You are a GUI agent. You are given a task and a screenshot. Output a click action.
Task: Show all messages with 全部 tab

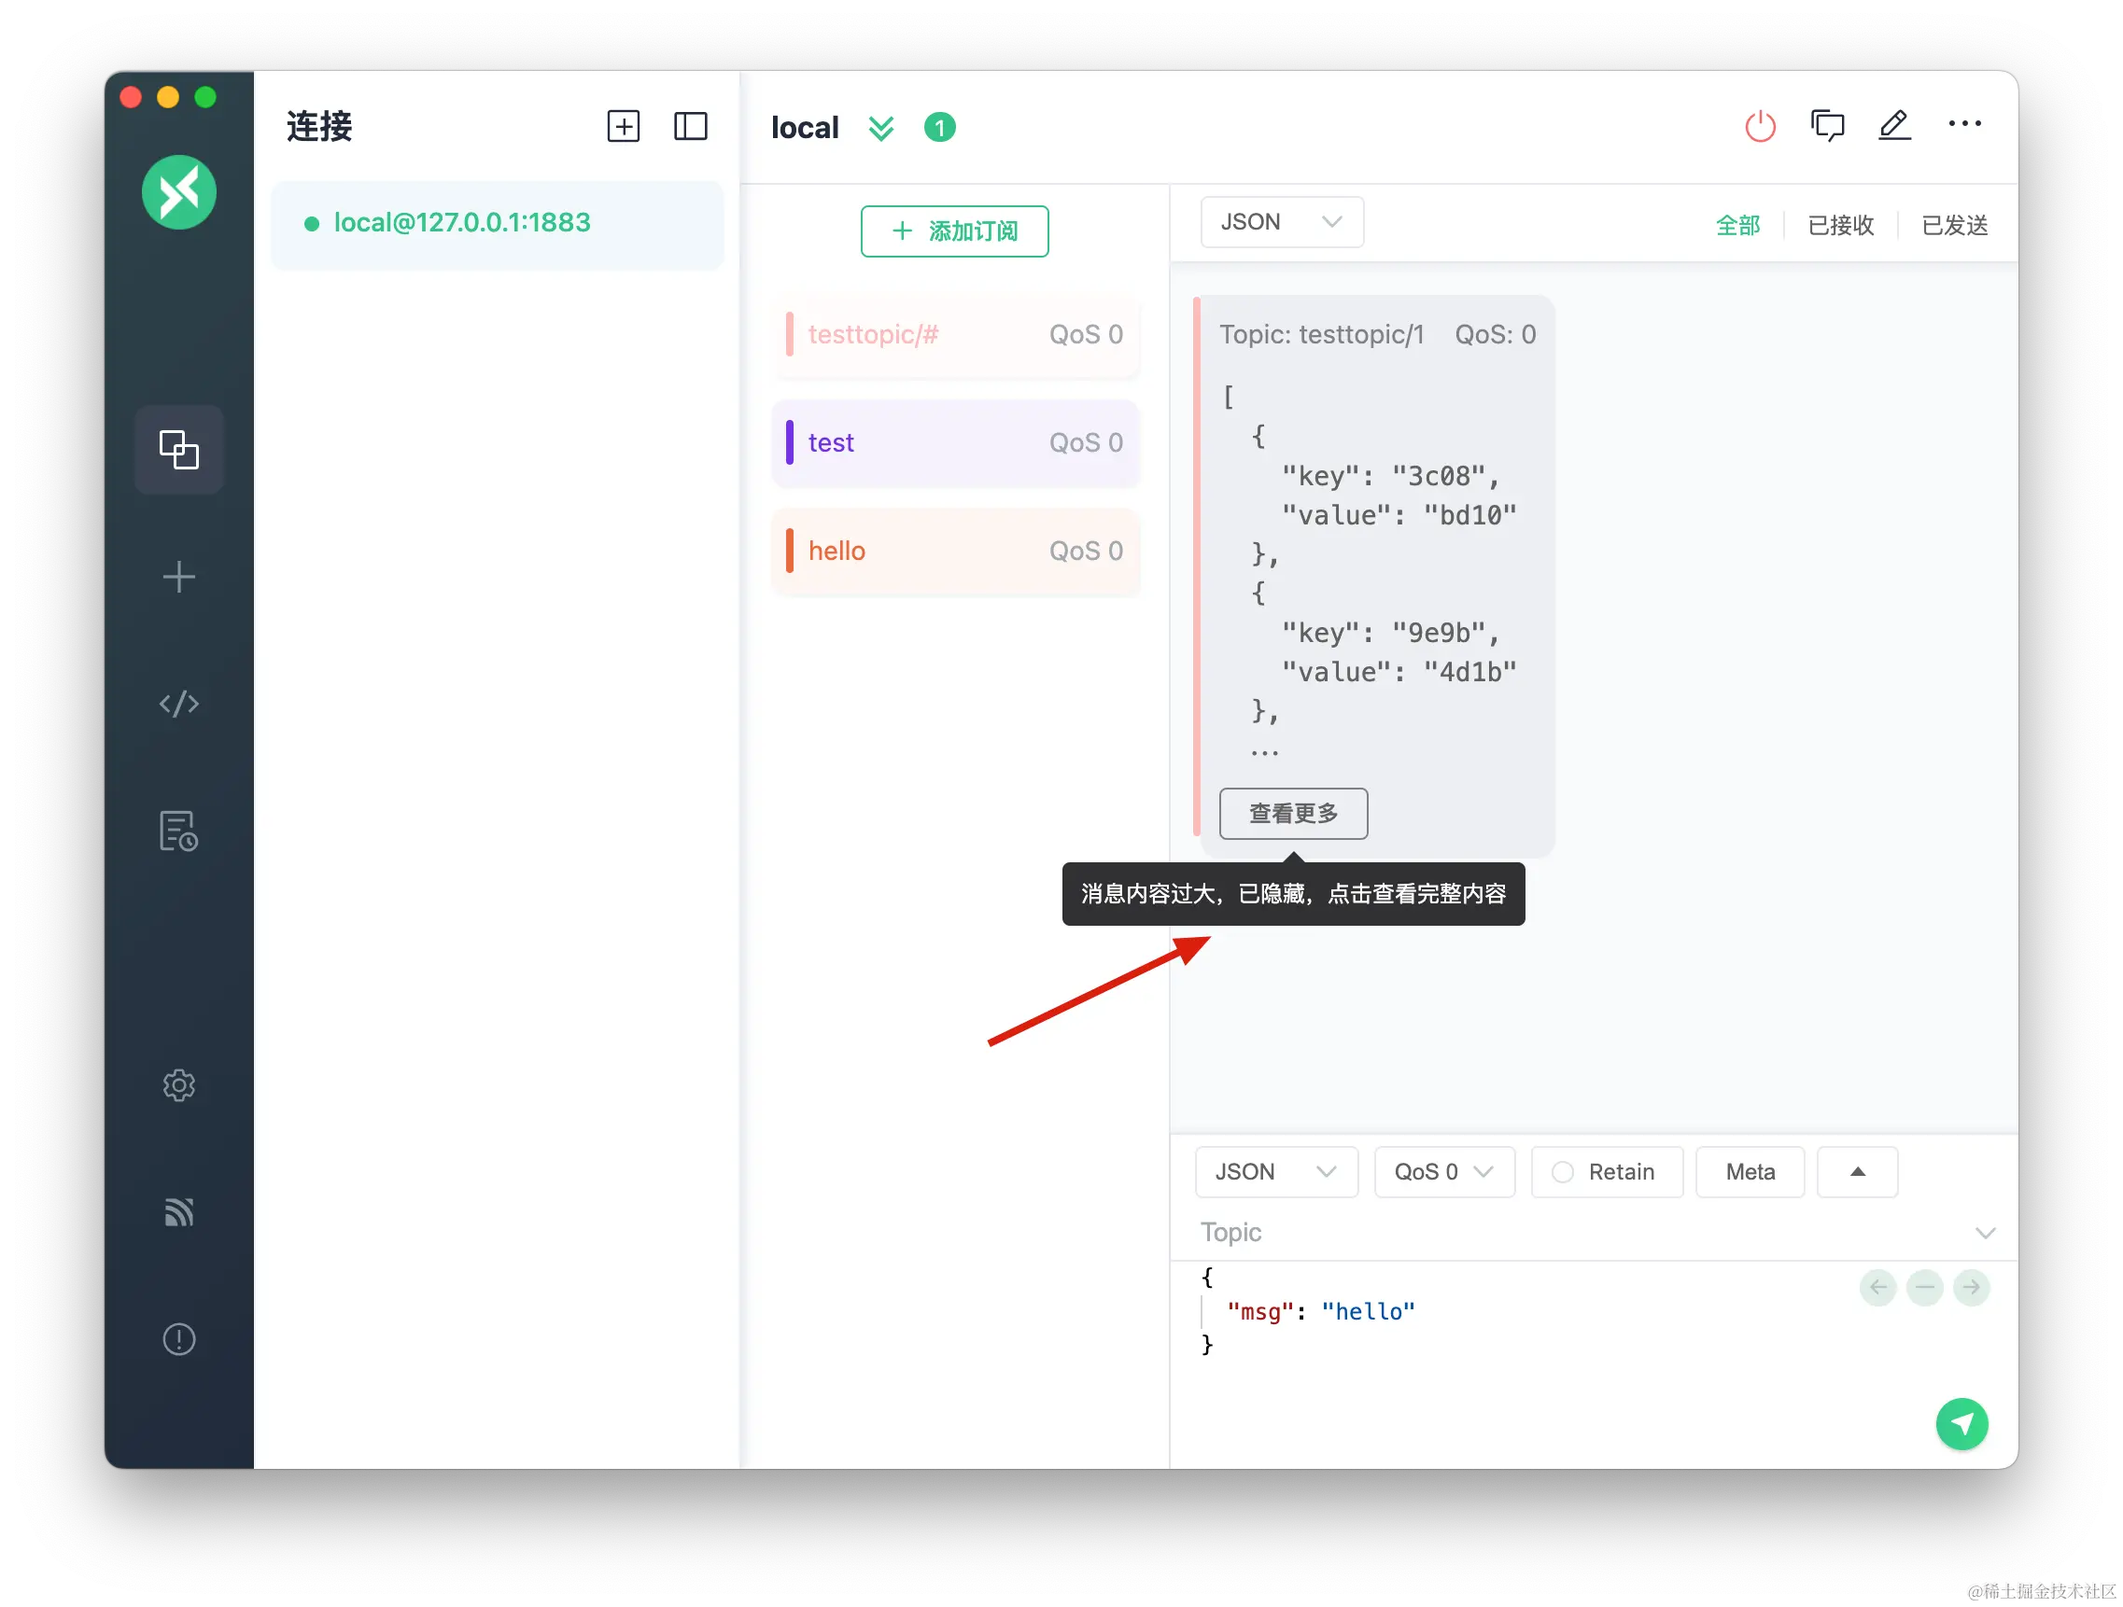1737,226
